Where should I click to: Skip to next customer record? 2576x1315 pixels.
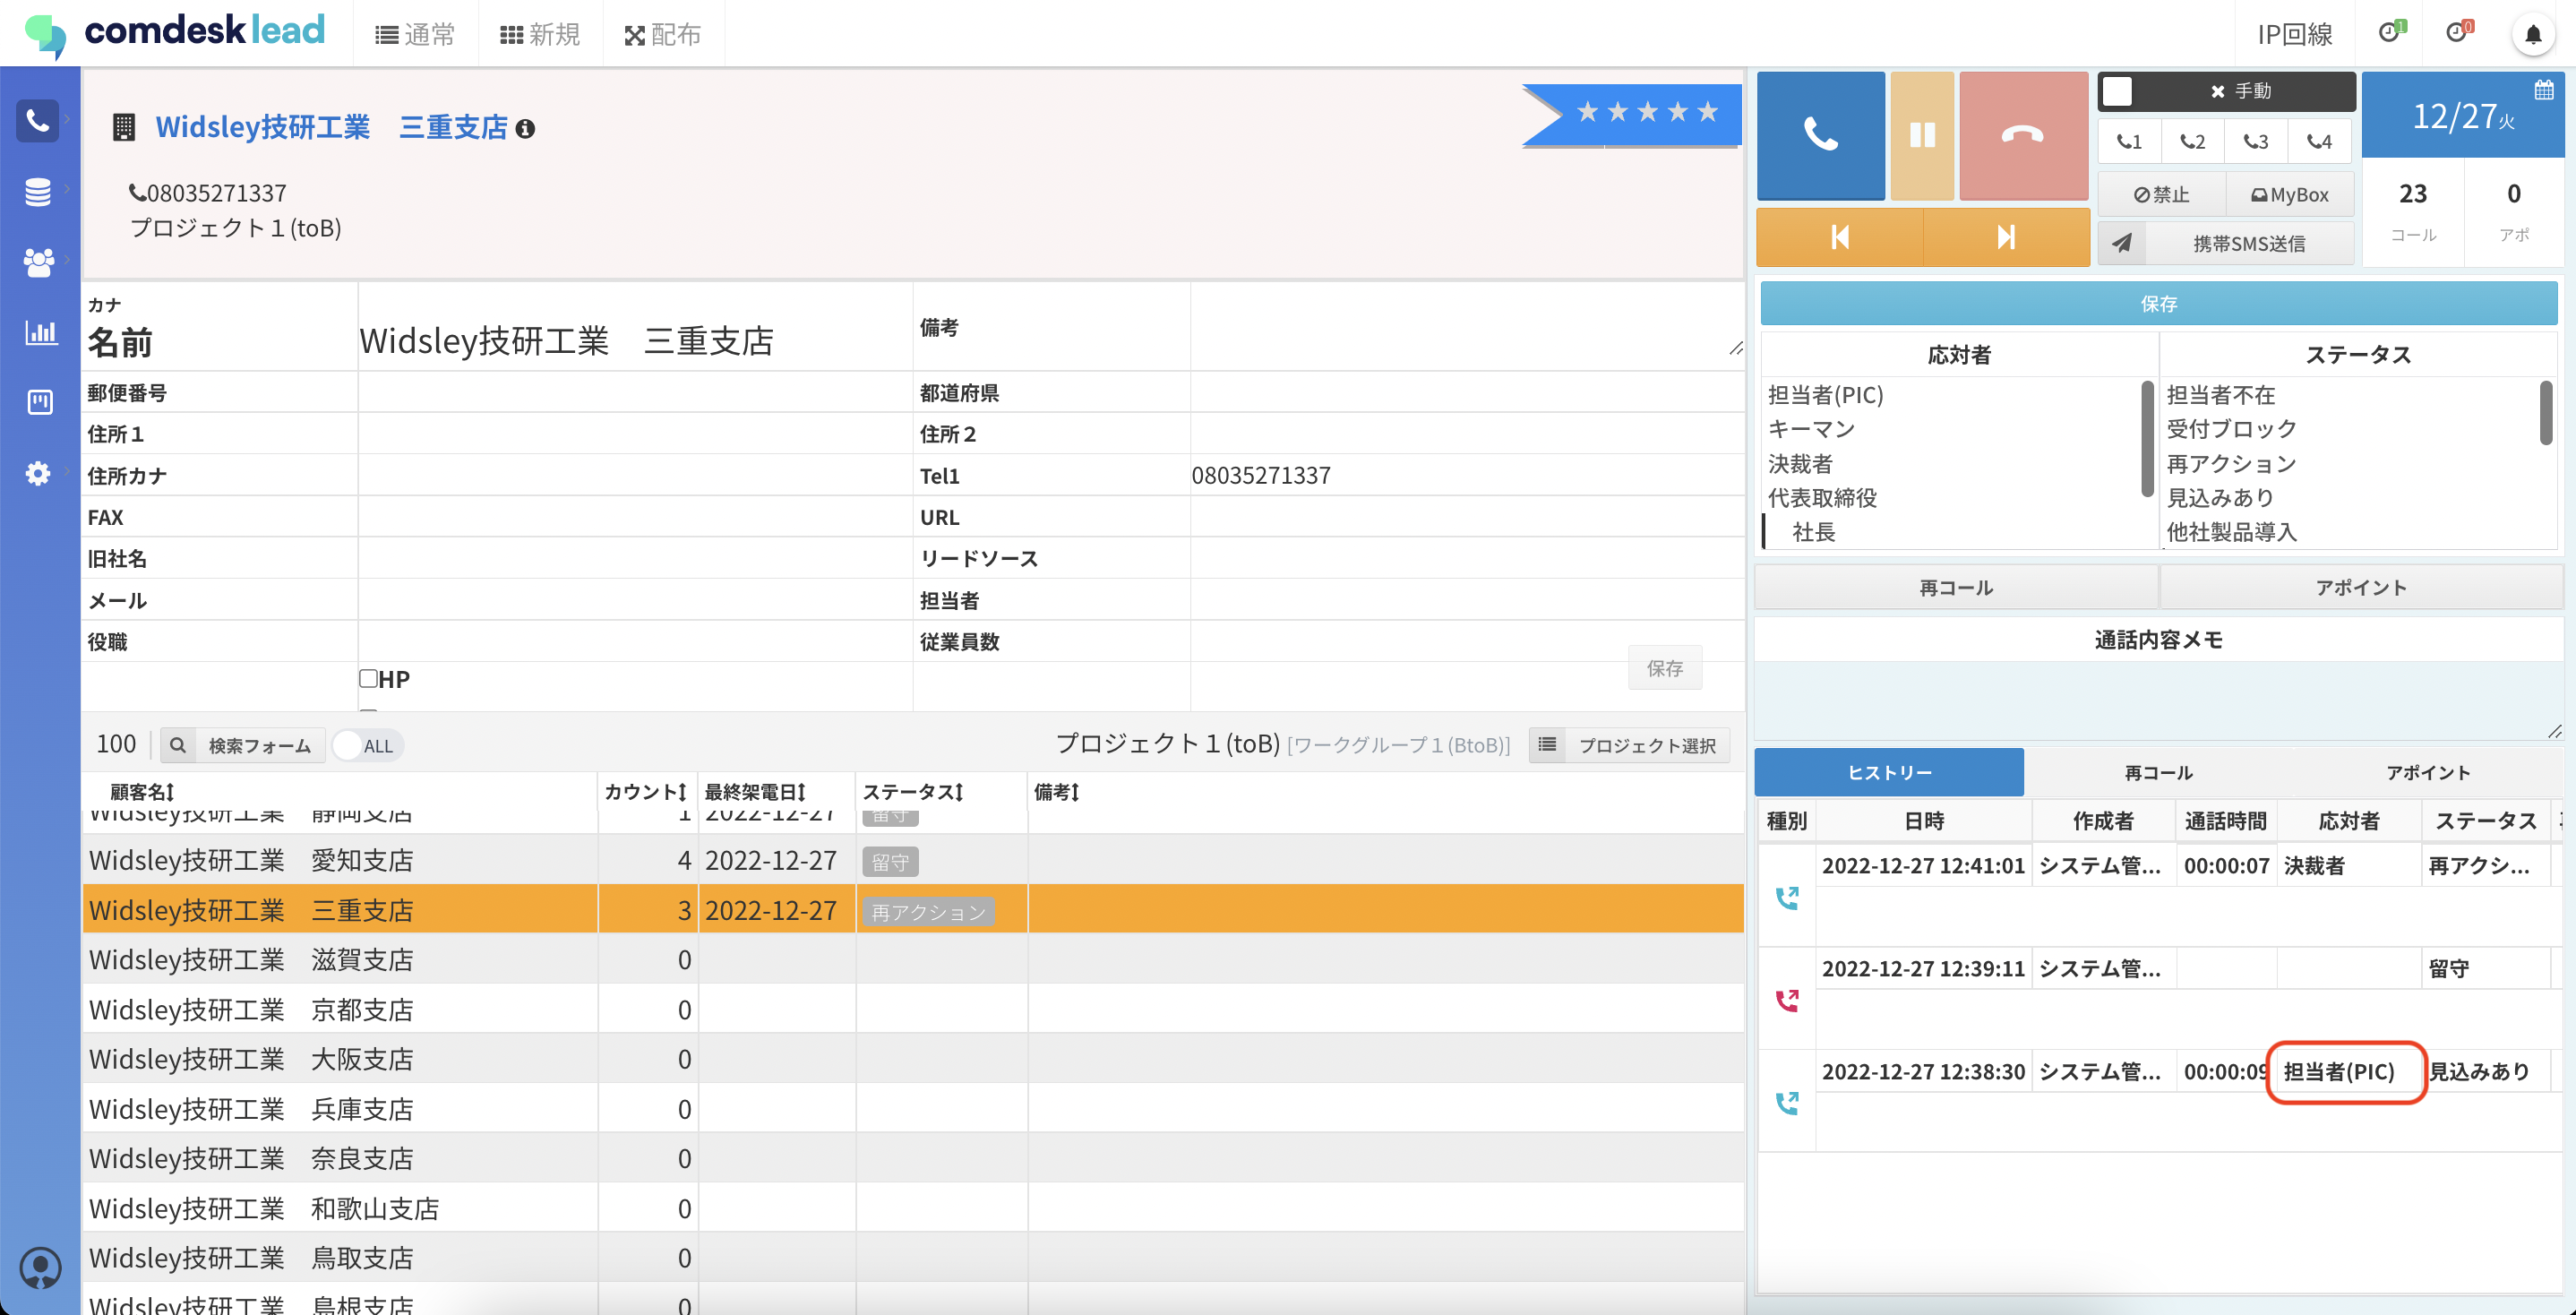(x=2005, y=237)
